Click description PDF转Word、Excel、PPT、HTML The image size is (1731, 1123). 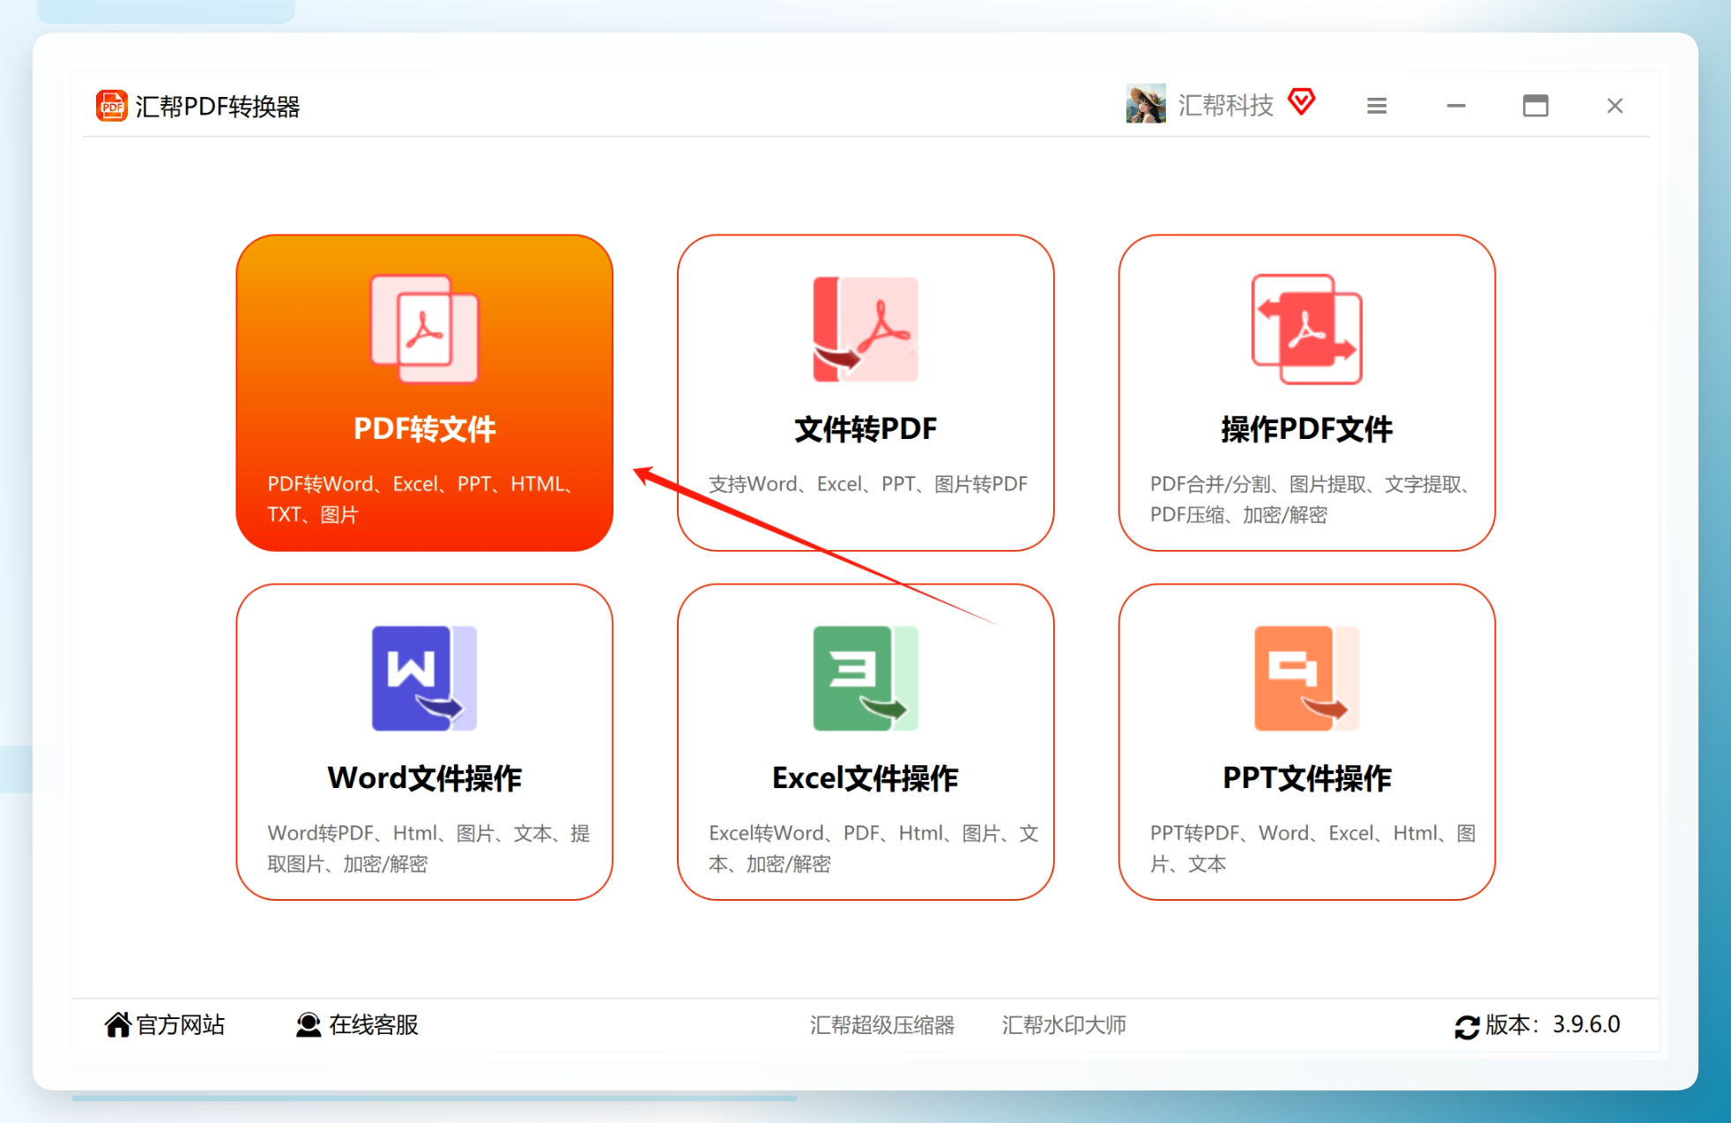[423, 499]
